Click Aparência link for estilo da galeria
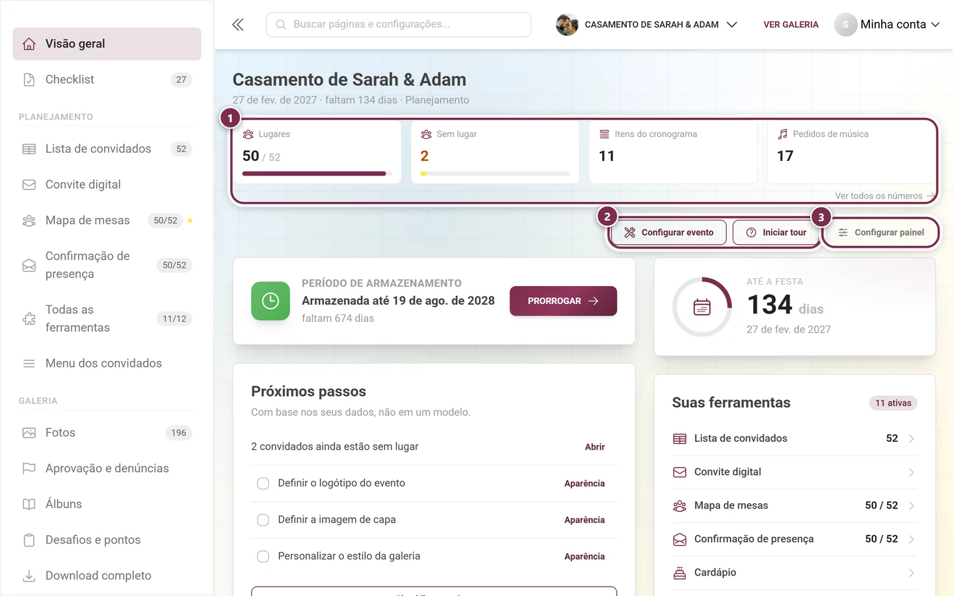The height and width of the screenshot is (596, 954). point(584,556)
